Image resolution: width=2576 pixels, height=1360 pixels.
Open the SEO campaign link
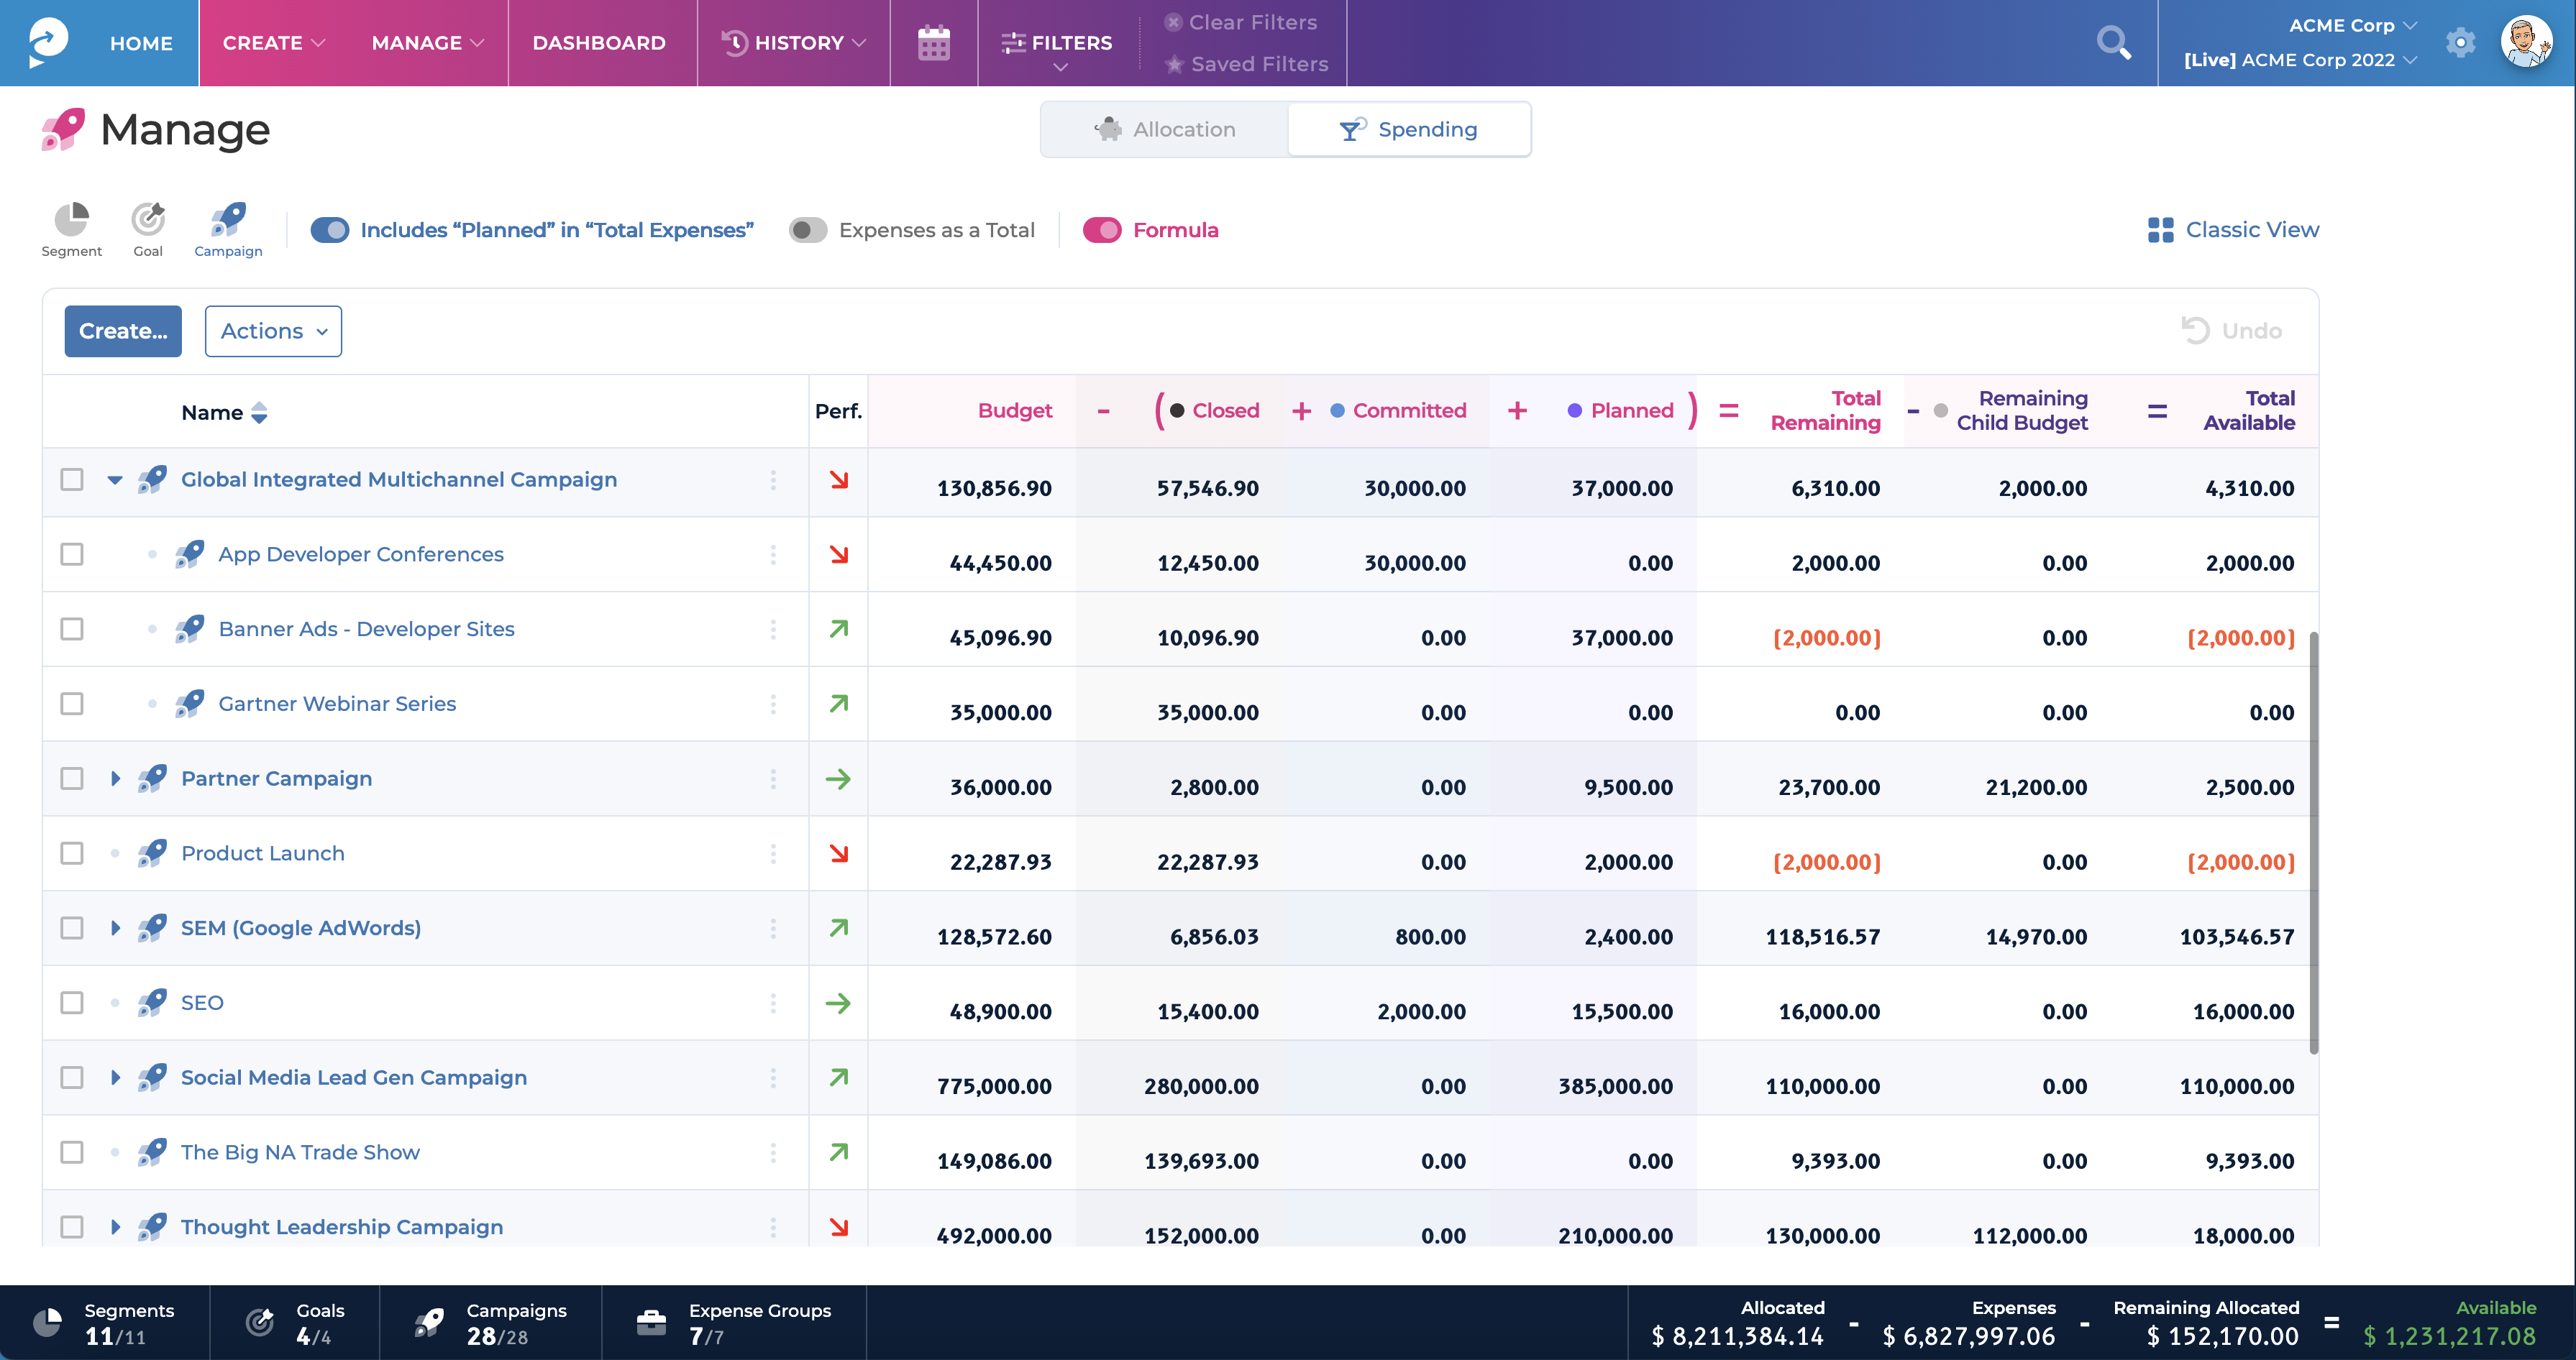pyautogui.click(x=202, y=1003)
